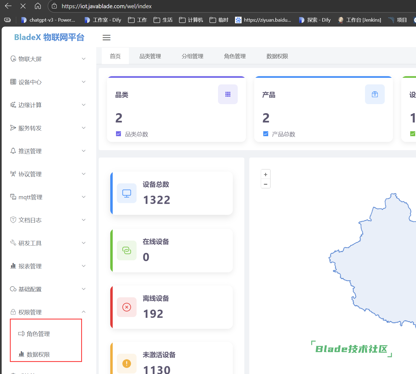This screenshot has width=416, height=374.
Task: Collapse the 权限管理 sidebar menu
Action: 48,312
